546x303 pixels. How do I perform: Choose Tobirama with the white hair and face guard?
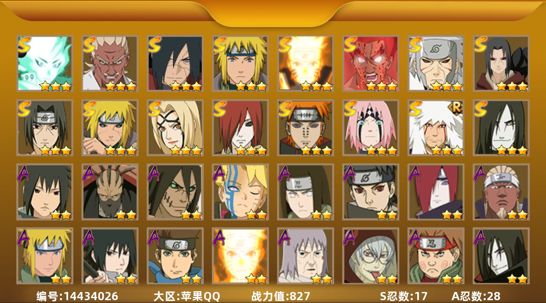[436, 63]
